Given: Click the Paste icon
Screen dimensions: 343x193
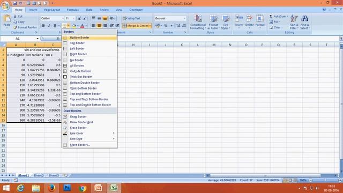Looking at the screenshot, I should pos(7,19).
